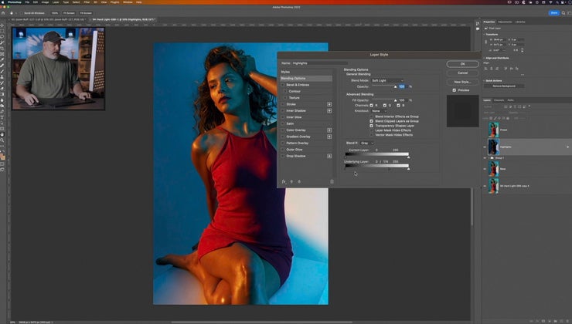Click the Home icon in options bar
The height and width of the screenshot is (324, 572).
[x=3, y=13]
